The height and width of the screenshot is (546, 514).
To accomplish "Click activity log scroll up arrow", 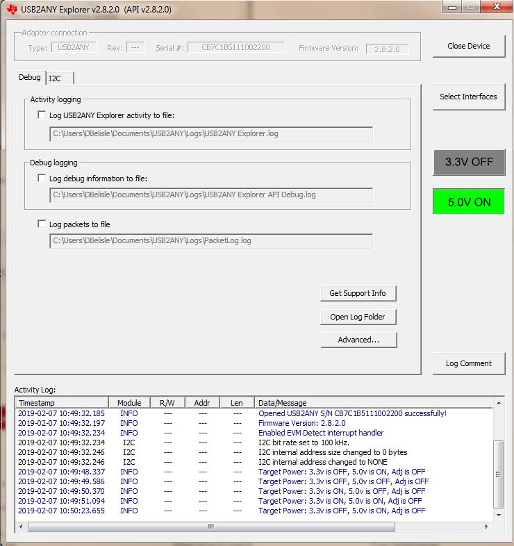I will click(499, 403).
